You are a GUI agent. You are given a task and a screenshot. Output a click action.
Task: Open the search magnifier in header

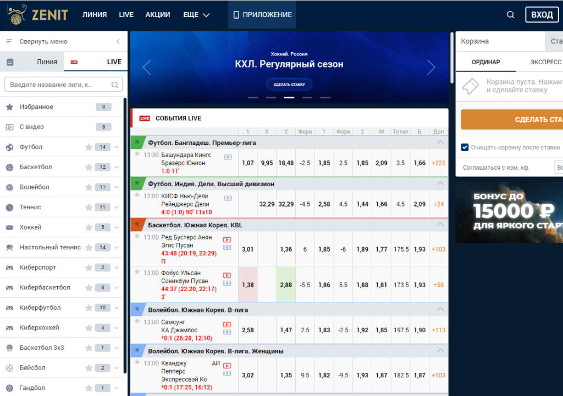coord(510,15)
